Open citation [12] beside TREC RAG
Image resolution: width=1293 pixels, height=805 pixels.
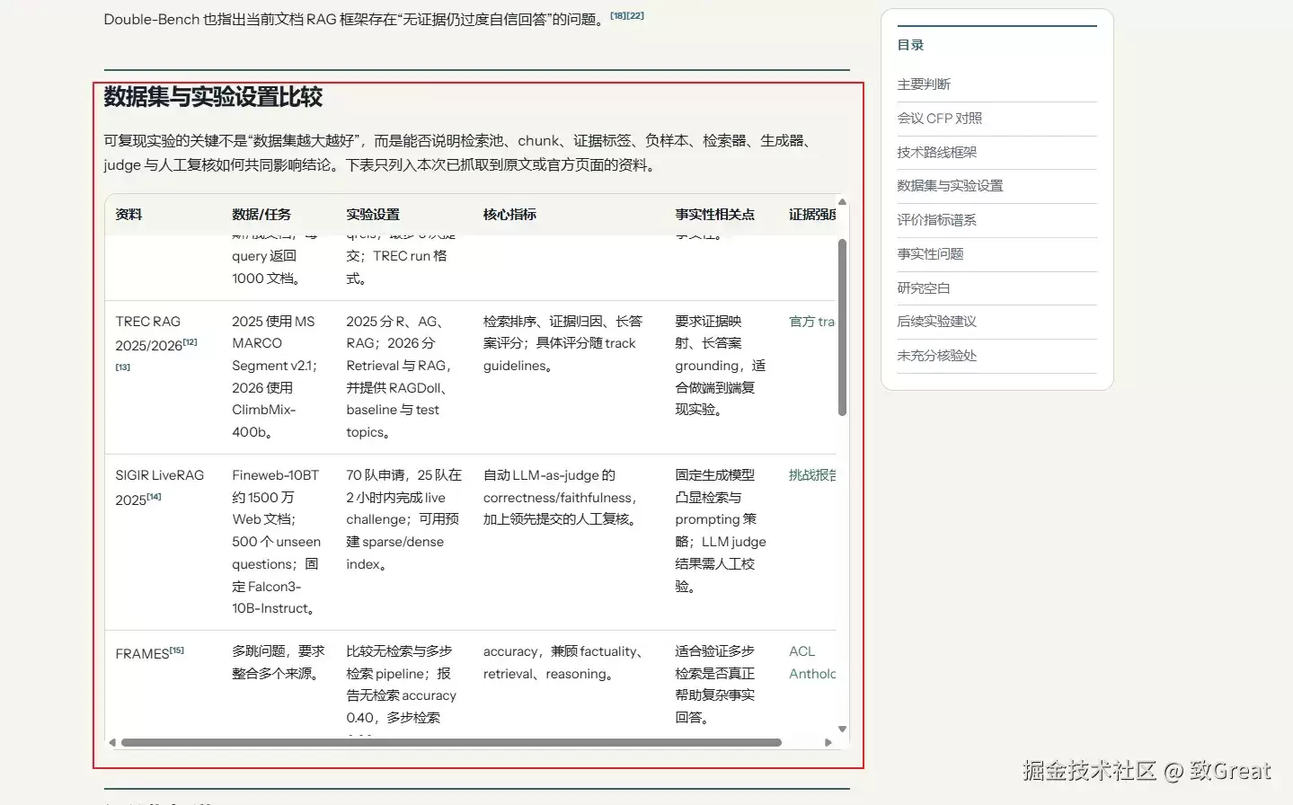(x=190, y=342)
